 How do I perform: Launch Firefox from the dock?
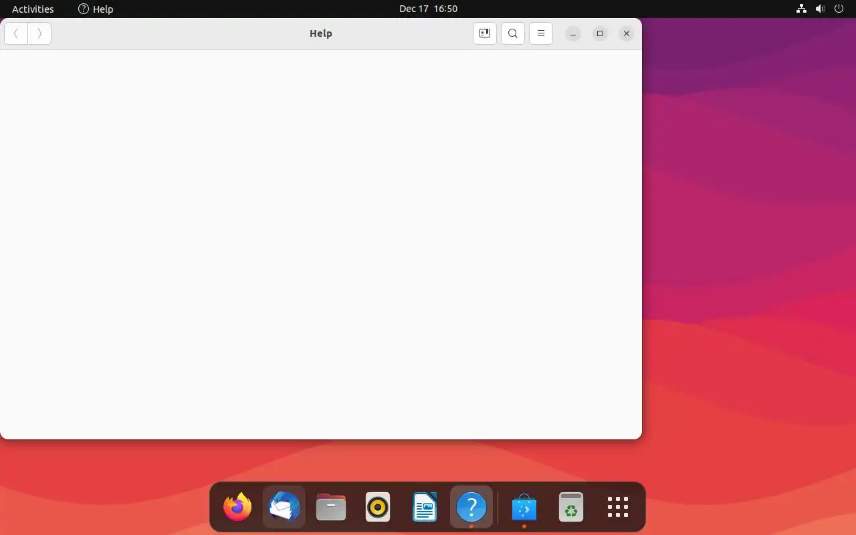click(x=237, y=508)
